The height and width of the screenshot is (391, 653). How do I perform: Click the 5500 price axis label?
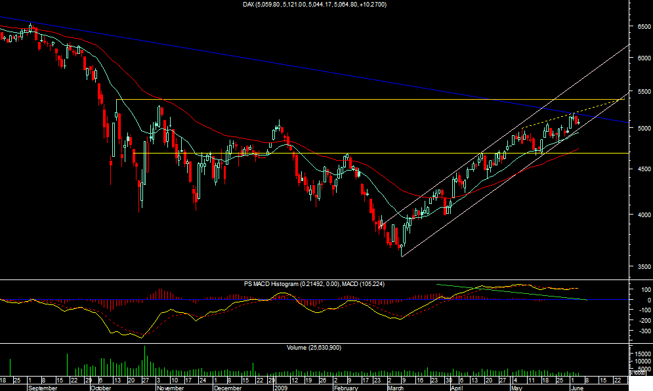point(644,92)
